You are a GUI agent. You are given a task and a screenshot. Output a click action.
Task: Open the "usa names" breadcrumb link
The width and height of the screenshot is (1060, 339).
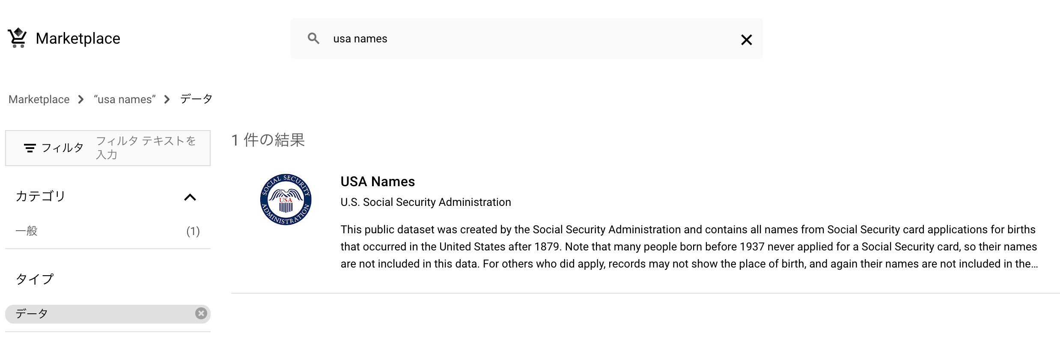click(125, 99)
